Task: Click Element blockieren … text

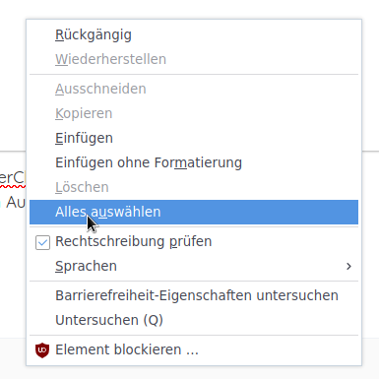Action: pos(127,349)
